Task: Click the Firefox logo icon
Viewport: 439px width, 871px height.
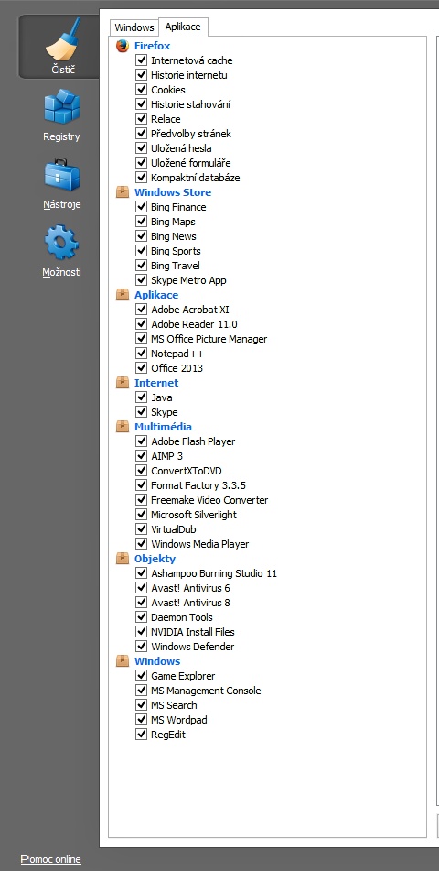Action: (123, 46)
